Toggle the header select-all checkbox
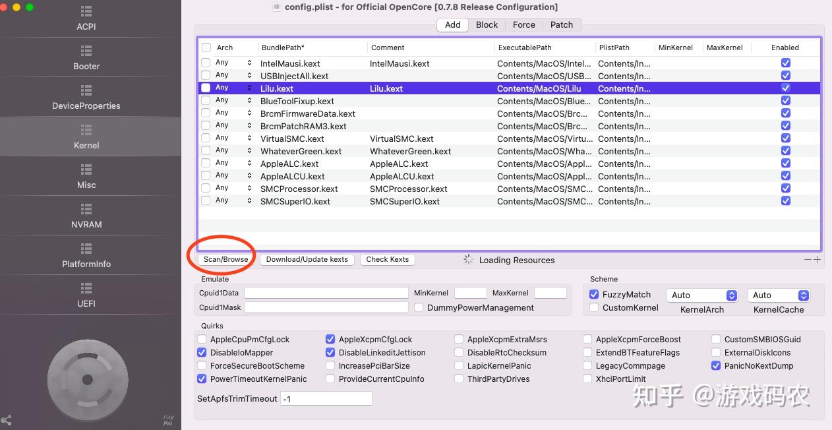Viewport: 832px width, 430px height. click(206, 47)
